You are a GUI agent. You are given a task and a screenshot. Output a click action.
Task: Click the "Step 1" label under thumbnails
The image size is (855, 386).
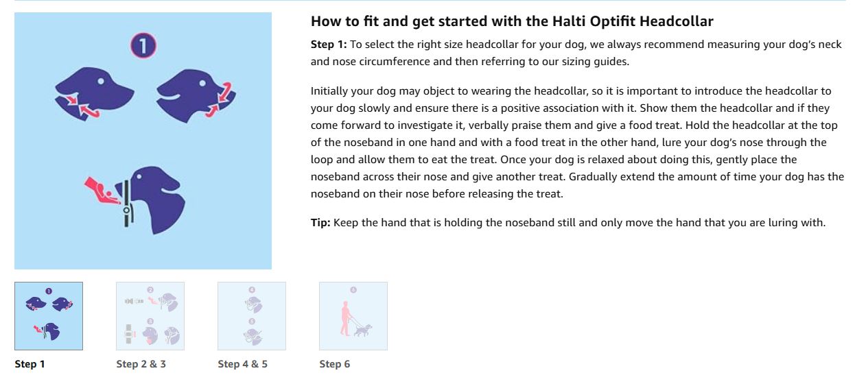tap(30, 364)
